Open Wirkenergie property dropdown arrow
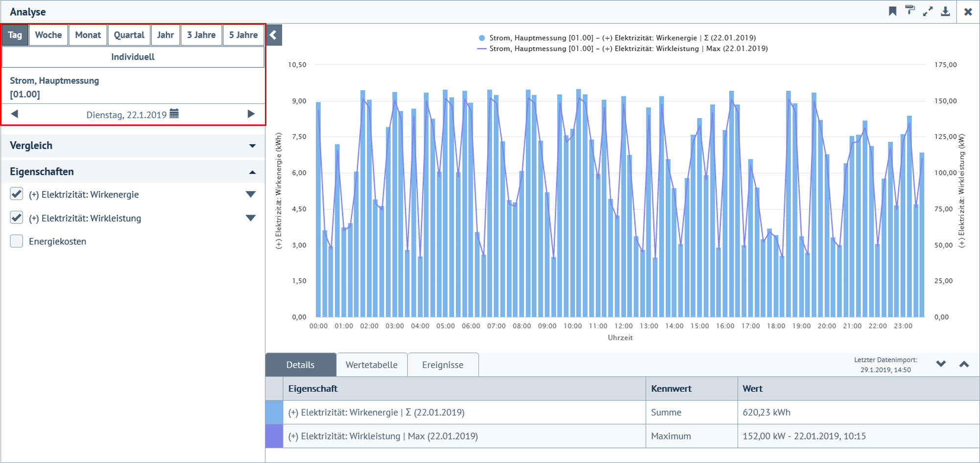The width and height of the screenshot is (980, 463). pyautogui.click(x=250, y=195)
